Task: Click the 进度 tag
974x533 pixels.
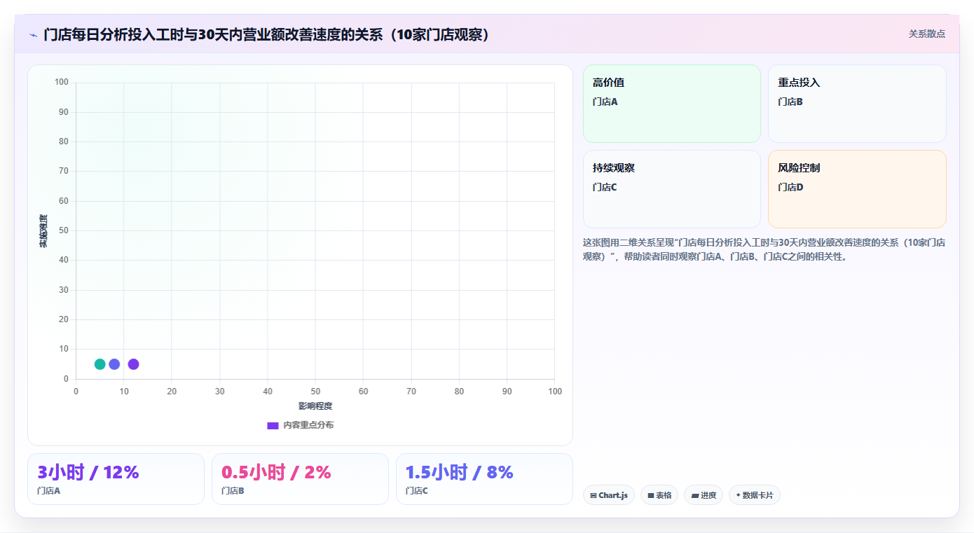Action: pos(704,495)
